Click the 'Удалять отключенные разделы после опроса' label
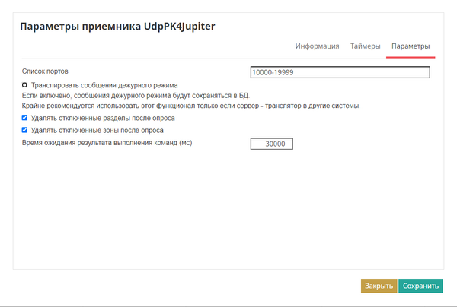 (x=103, y=118)
